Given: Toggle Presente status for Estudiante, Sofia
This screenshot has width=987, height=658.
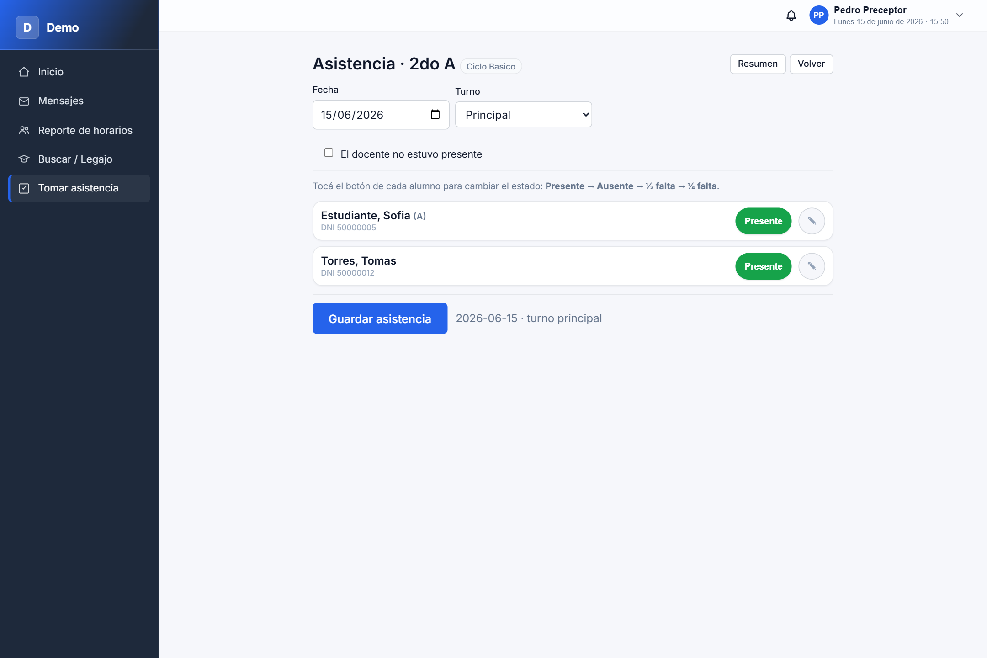Looking at the screenshot, I should (763, 221).
